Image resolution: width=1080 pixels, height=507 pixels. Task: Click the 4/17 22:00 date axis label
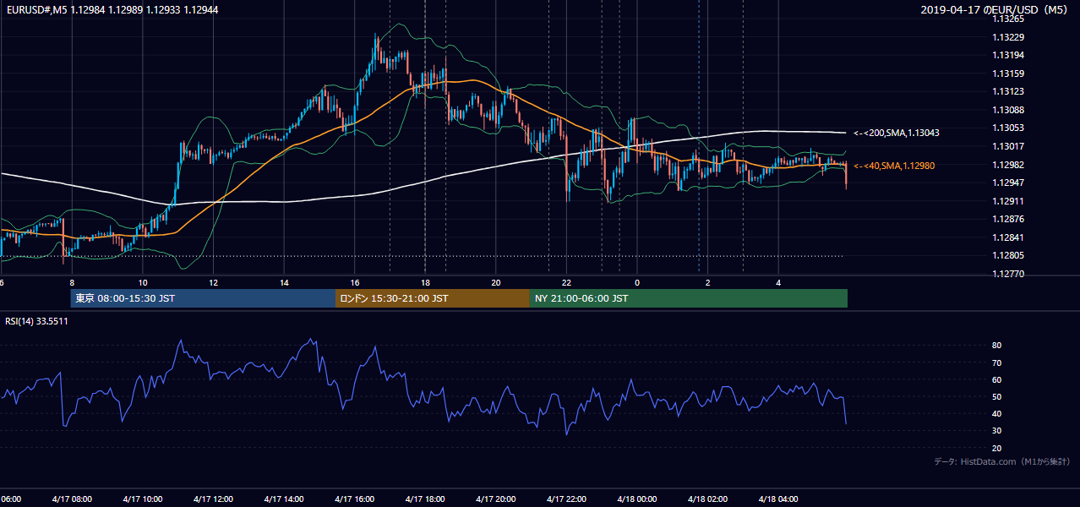(566, 499)
